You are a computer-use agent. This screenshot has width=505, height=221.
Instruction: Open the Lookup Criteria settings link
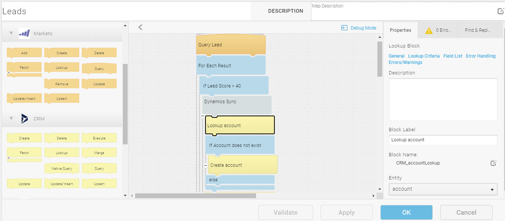(x=424, y=56)
